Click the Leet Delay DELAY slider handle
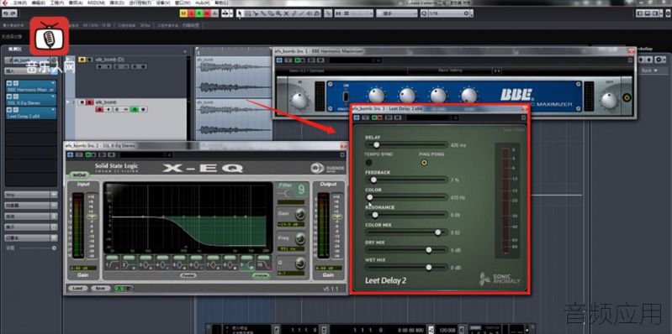The image size is (672, 334). [x=376, y=145]
